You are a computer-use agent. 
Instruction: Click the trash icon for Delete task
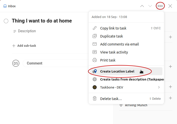pos(95,98)
